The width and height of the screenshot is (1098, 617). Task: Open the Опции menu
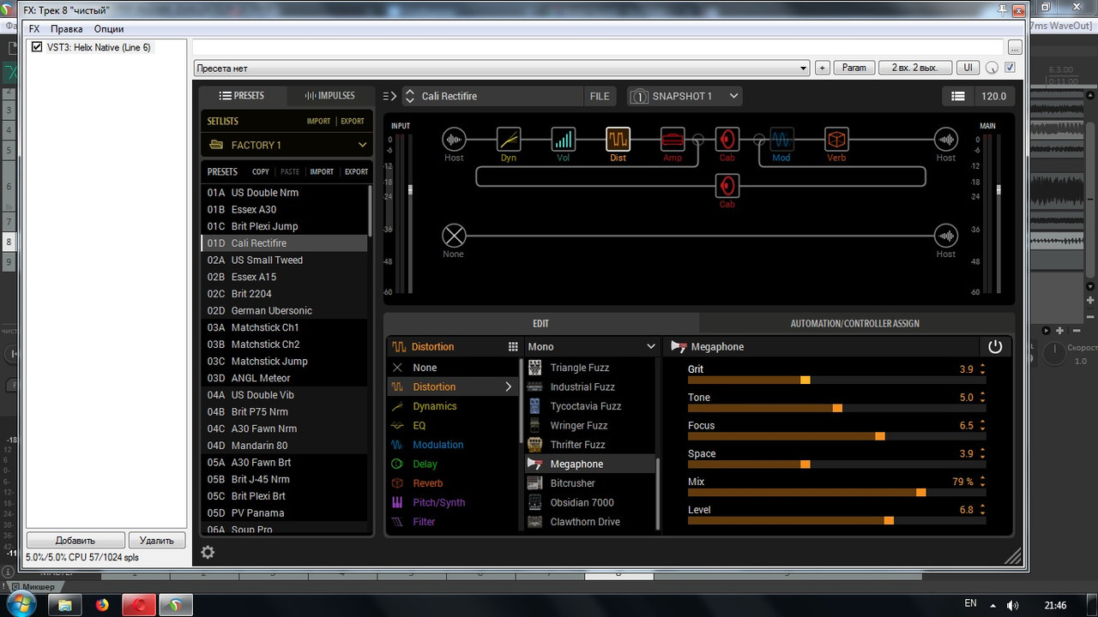(109, 28)
